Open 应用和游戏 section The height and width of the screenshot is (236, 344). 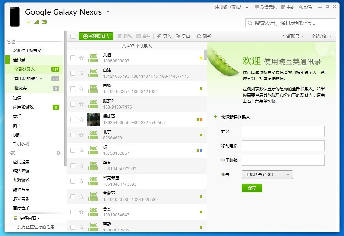(x=23, y=107)
